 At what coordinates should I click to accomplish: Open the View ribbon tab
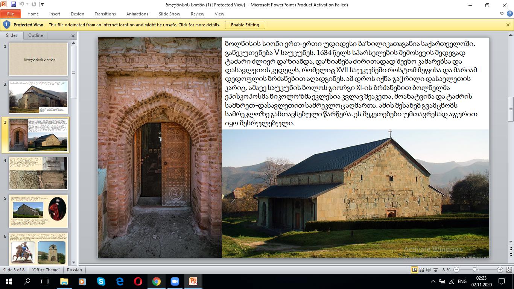[219, 14]
